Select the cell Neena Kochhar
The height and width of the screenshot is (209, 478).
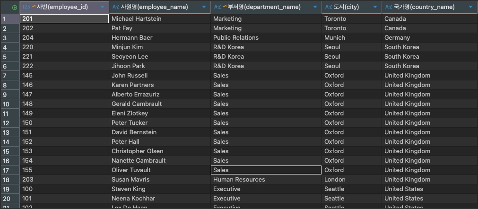tap(160, 198)
